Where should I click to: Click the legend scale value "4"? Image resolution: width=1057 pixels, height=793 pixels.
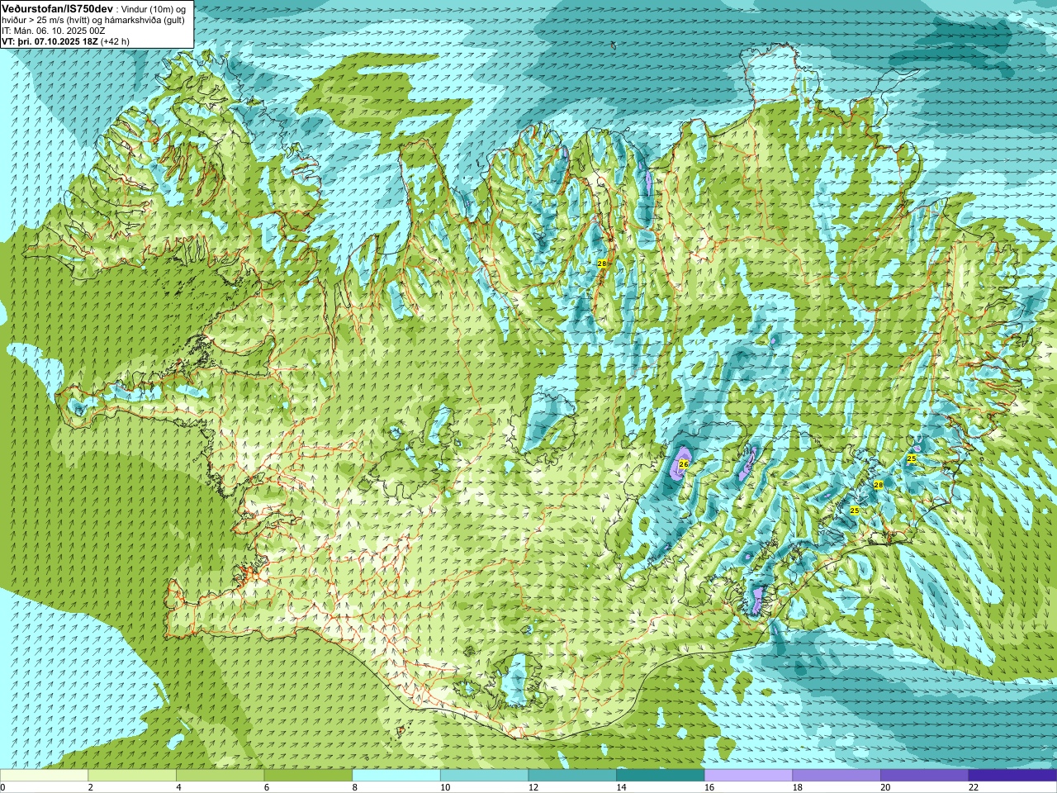click(178, 788)
